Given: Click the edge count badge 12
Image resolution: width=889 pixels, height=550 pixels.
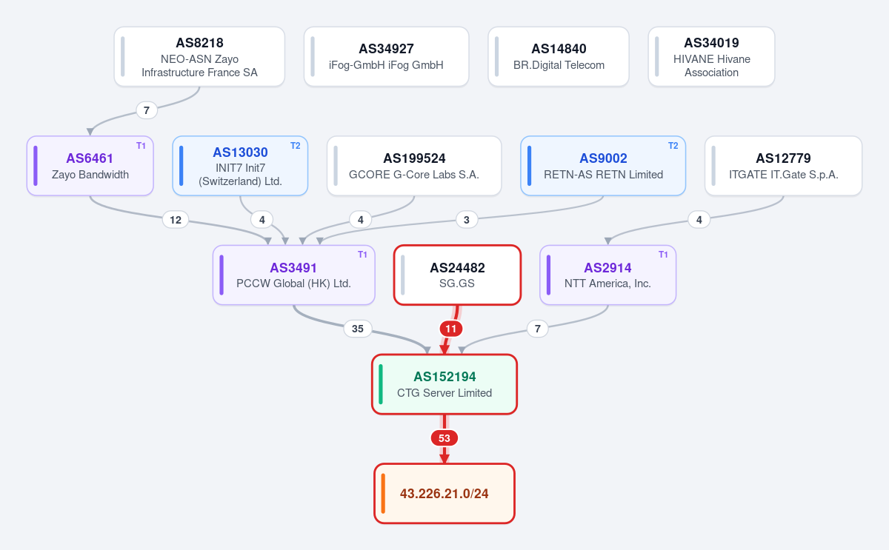Looking at the screenshot, I should (176, 219).
